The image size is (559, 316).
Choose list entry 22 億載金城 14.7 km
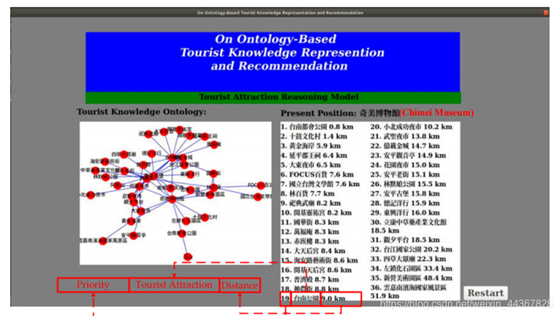point(405,146)
